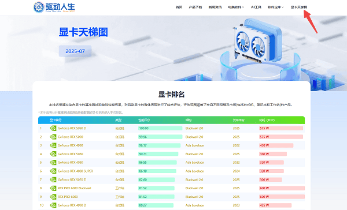
Task: Click the NVIDIA logo beside GeForce RTX 5090 D
Action: coord(53,128)
